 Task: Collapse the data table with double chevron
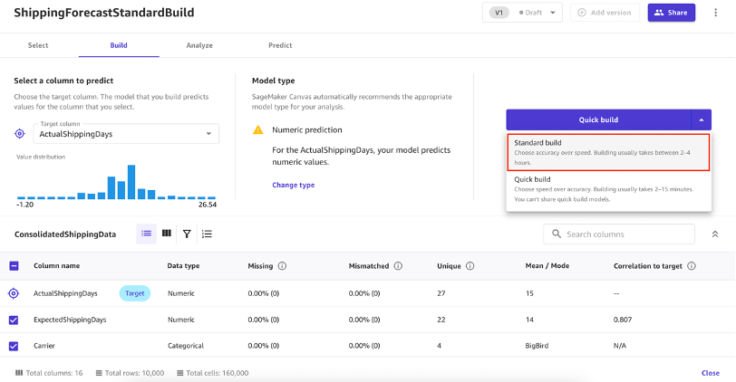tap(715, 234)
